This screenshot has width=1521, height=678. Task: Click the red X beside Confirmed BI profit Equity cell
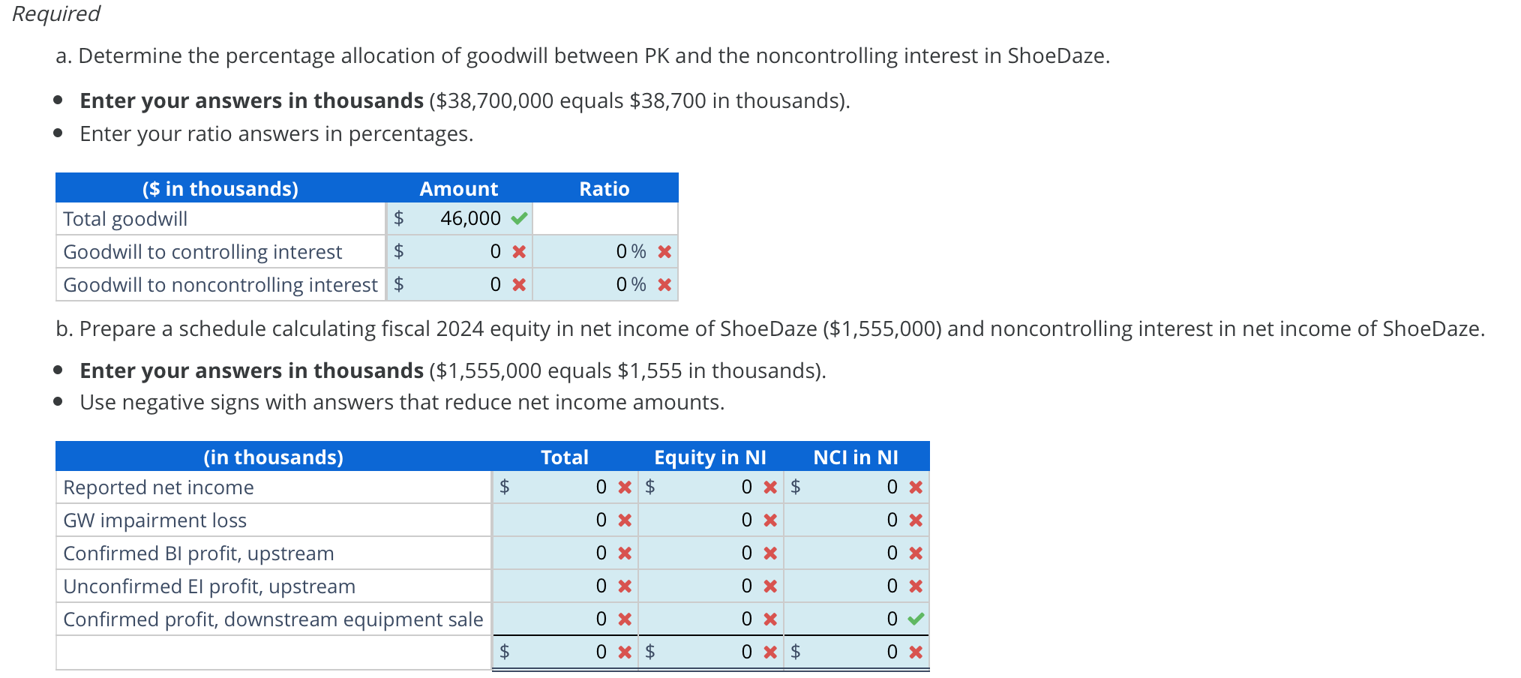tap(769, 553)
